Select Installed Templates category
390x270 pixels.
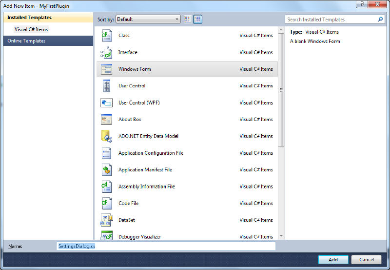[48, 18]
